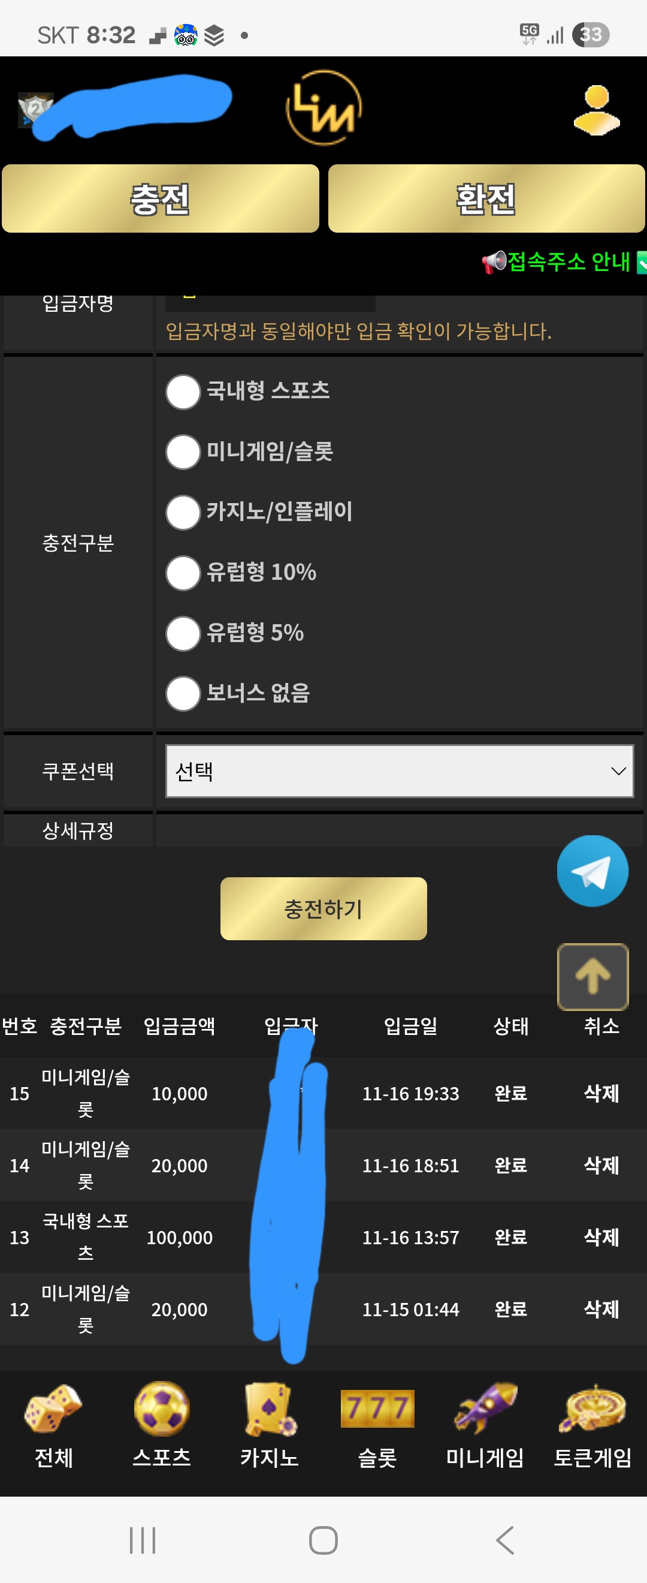Select 미니게임/슬롯 radio option
647x1583 pixels.
coord(183,452)
